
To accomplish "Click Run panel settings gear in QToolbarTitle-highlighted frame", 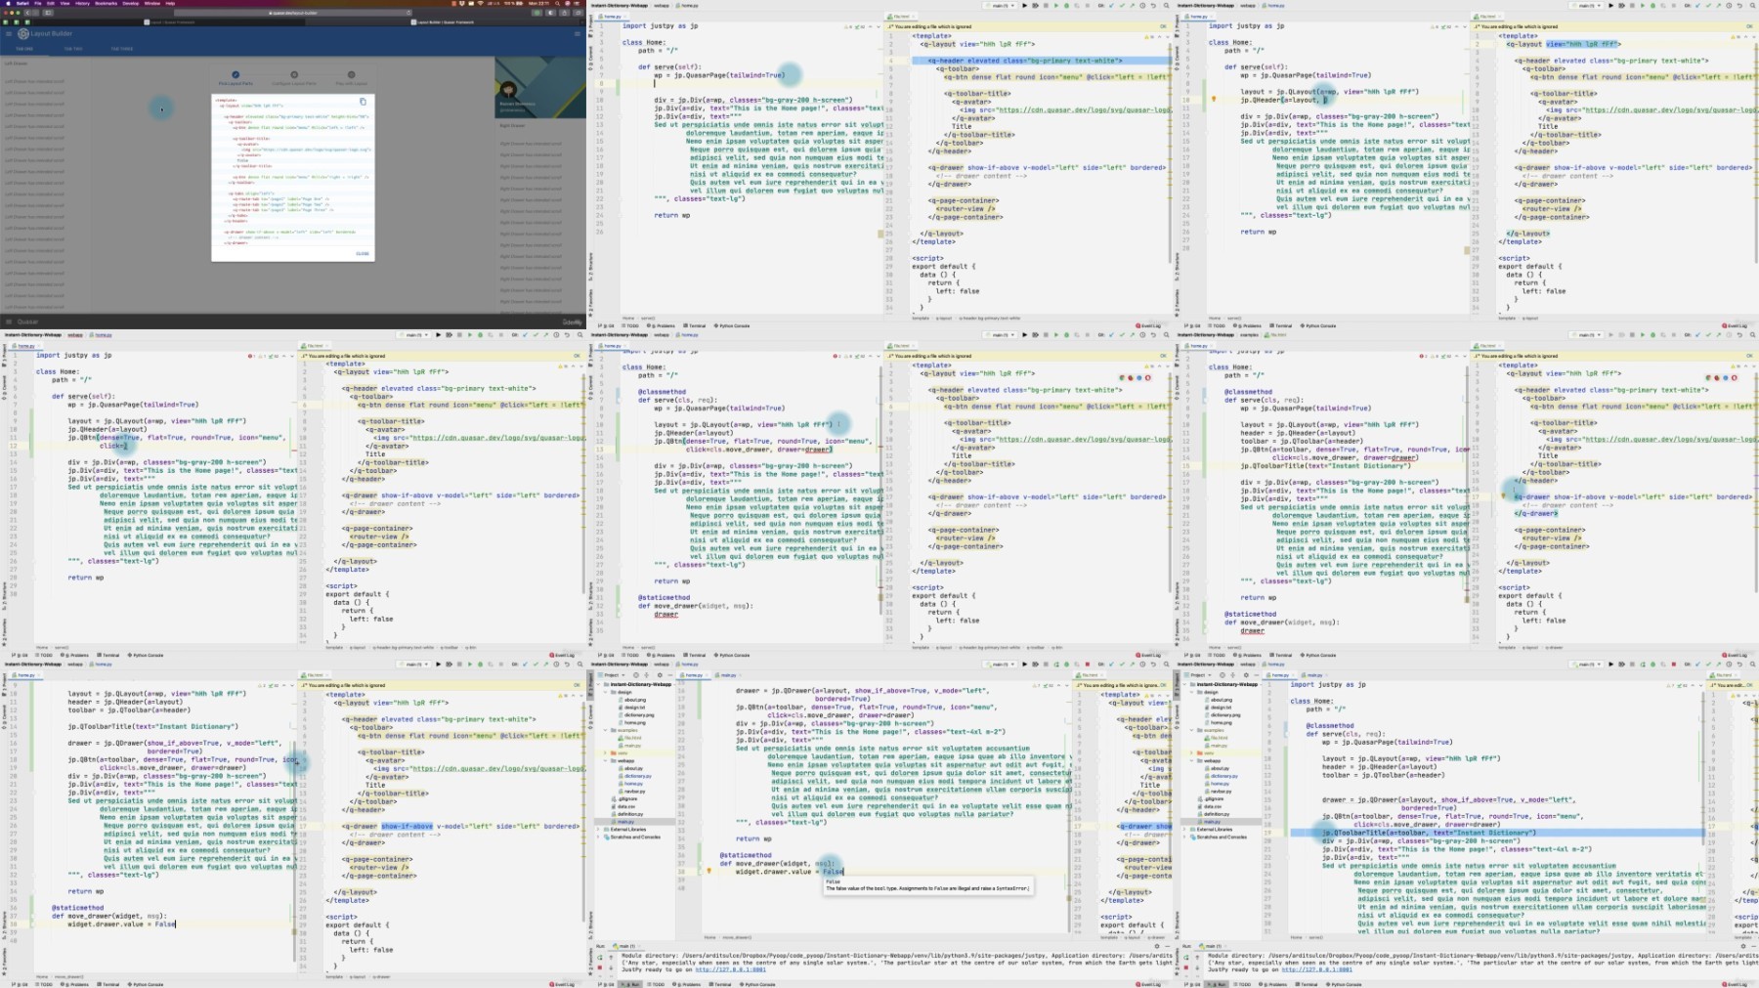I will 1743,946.
